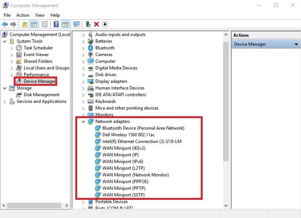Screen dimensions: 301x218
Task: Click the Properties toolbar icon
Action: [45, 24]
